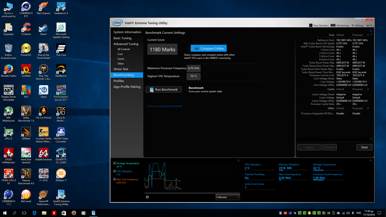Image resolution: width=386 pixels, height=217 pixels.
Task: Click scroll-up arrow in settings panel
Action: coord(372,35)
